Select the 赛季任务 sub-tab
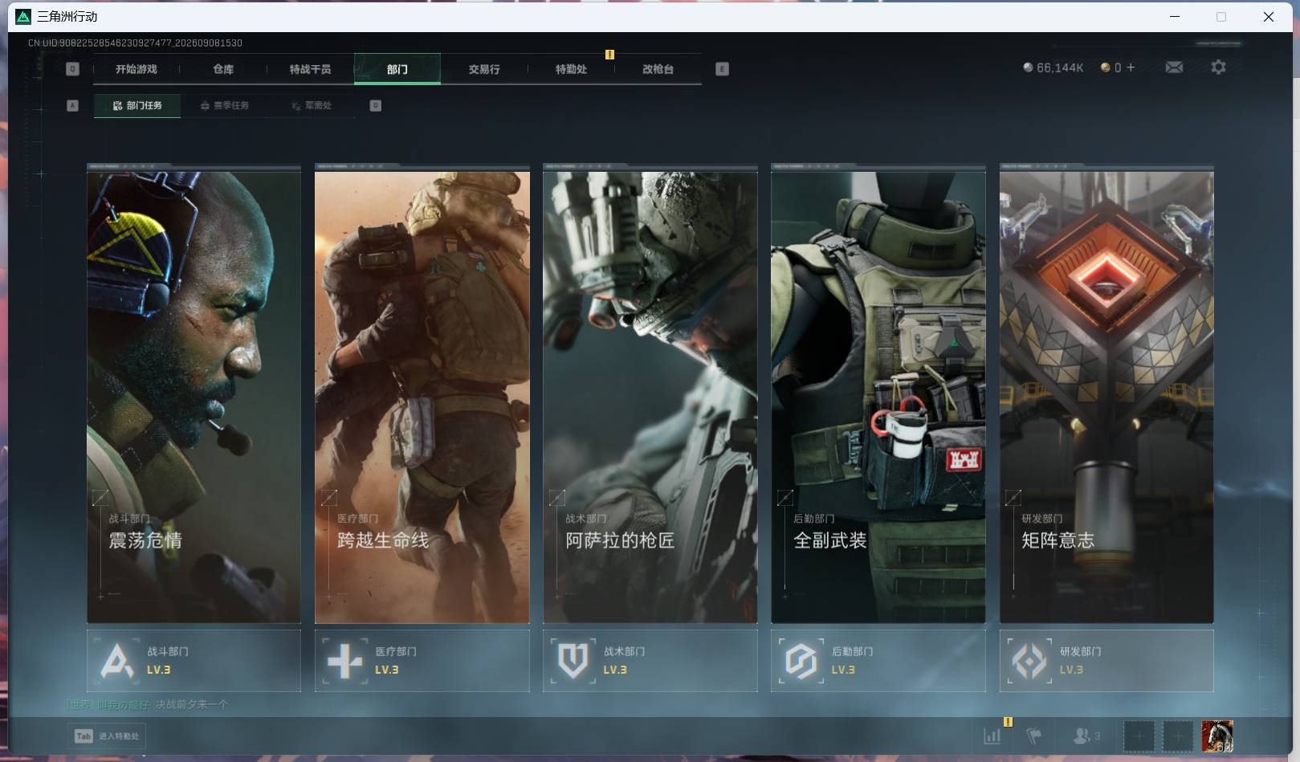Viewport: 1300px width, 762px height. coord(225,105)
